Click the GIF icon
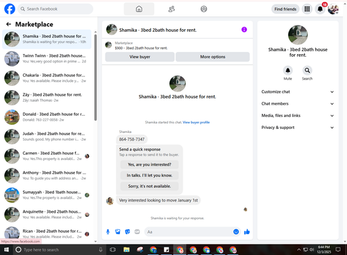Screen dimensions: 347x255 pyautogui.click(x=137, y=231)
